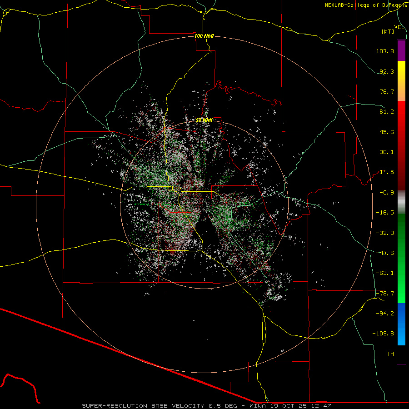Click the -16.5 legend value
The image size is (409, 409).
(x=385, y=213)
